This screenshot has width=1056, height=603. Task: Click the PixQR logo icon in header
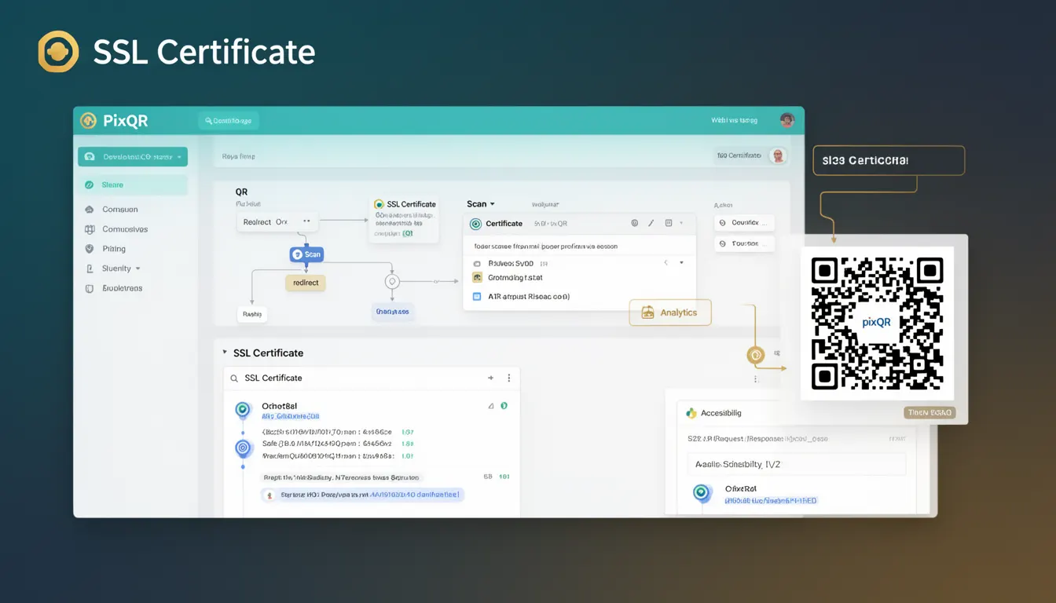pos(88,120)
